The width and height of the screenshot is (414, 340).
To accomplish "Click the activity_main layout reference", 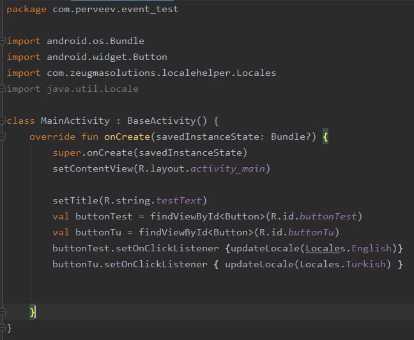I will [227, 168].
